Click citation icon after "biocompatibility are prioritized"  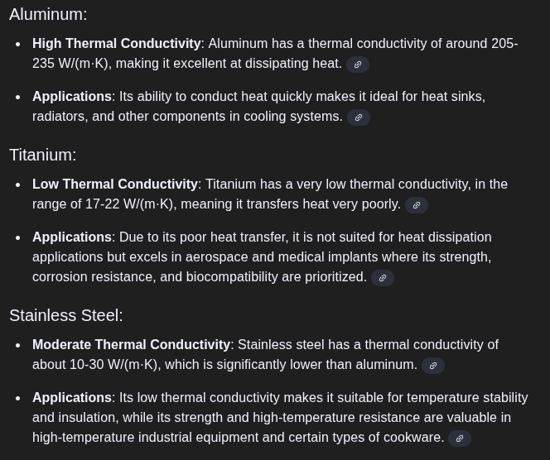[383, 278]
